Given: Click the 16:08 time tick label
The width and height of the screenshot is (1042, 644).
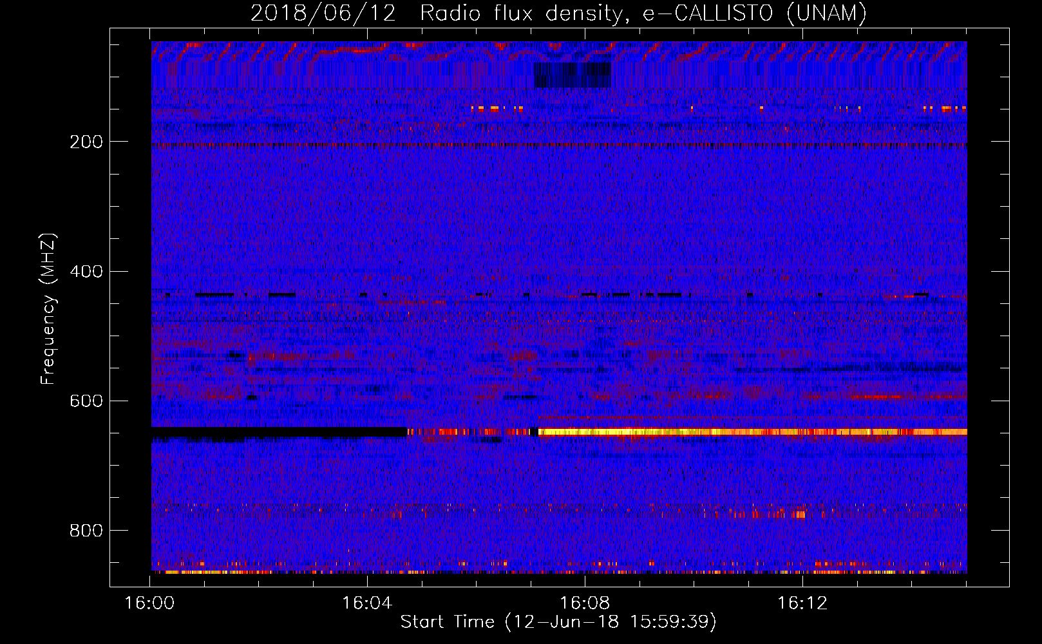Looking at the screenshot, I should coord(585,603).
